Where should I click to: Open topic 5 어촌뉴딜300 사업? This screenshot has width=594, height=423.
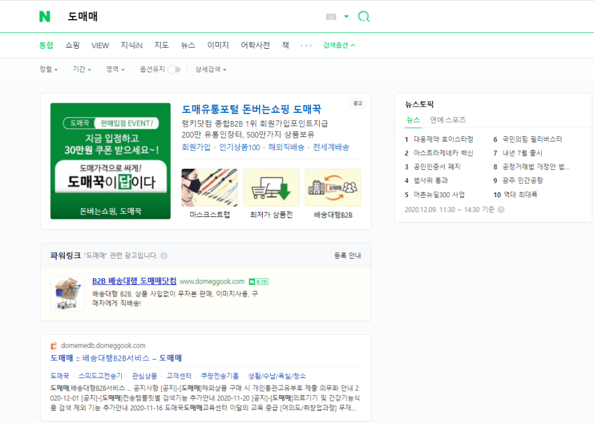pyautogui.click(x=439, y=195)
